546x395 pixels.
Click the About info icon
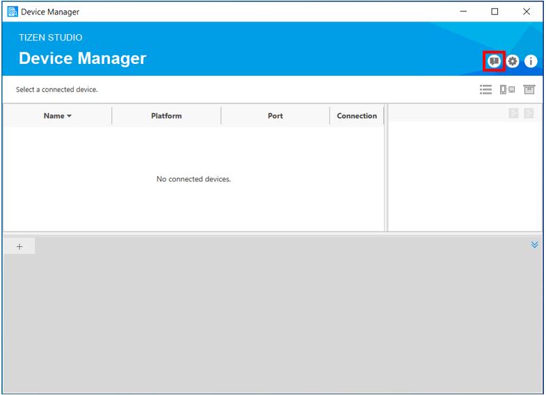531,61
